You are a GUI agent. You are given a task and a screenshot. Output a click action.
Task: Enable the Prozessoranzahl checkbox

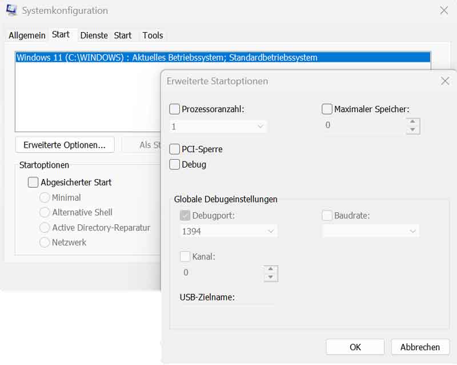pyautogui.click(x=174, y=109)
